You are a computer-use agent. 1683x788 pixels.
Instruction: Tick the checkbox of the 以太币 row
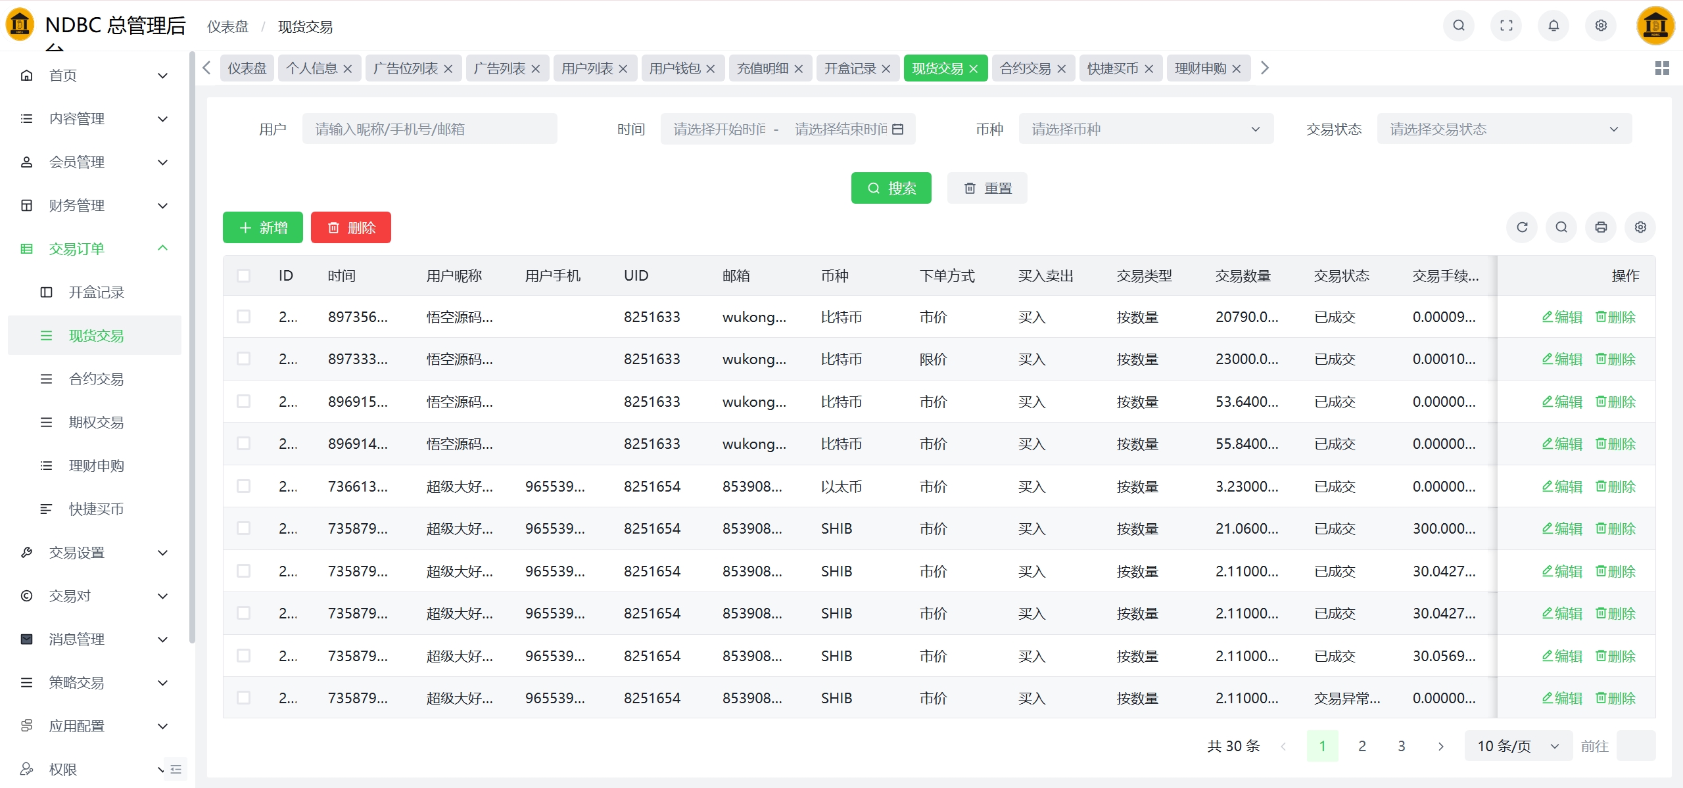pos(244,486)
